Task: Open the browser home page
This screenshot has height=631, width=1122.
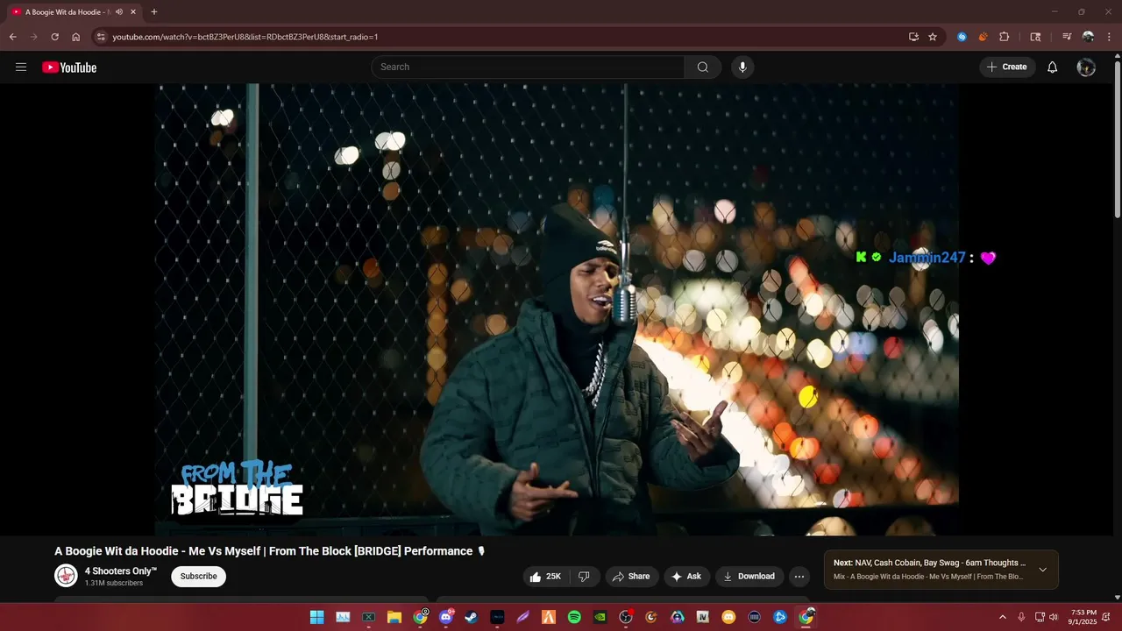Action: tap(76, 37)
